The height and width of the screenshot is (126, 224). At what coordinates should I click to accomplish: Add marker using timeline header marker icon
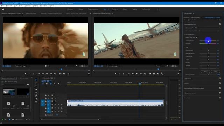click(55, 84)
